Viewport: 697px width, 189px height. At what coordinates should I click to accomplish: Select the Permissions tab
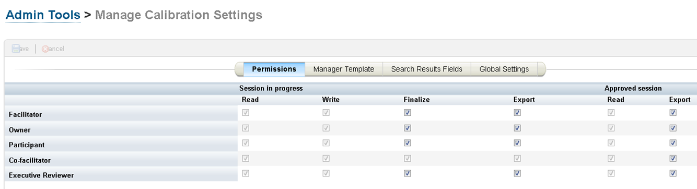tap(274, 69)
